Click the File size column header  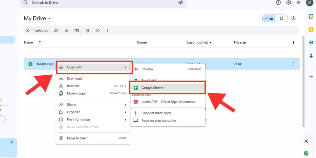(x=240, y=42)
